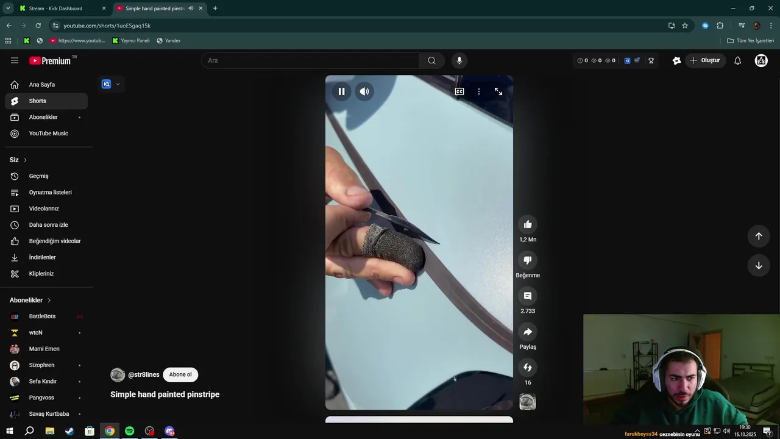Open the YouTube hamburger guide menu
The image size is (780, 439).
(x=15, y=60)
